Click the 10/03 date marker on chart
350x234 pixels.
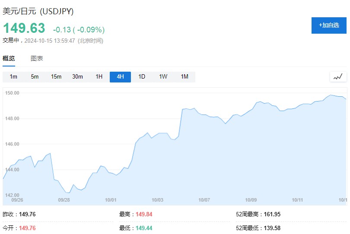pyautogui.click(x=158, y=200)
